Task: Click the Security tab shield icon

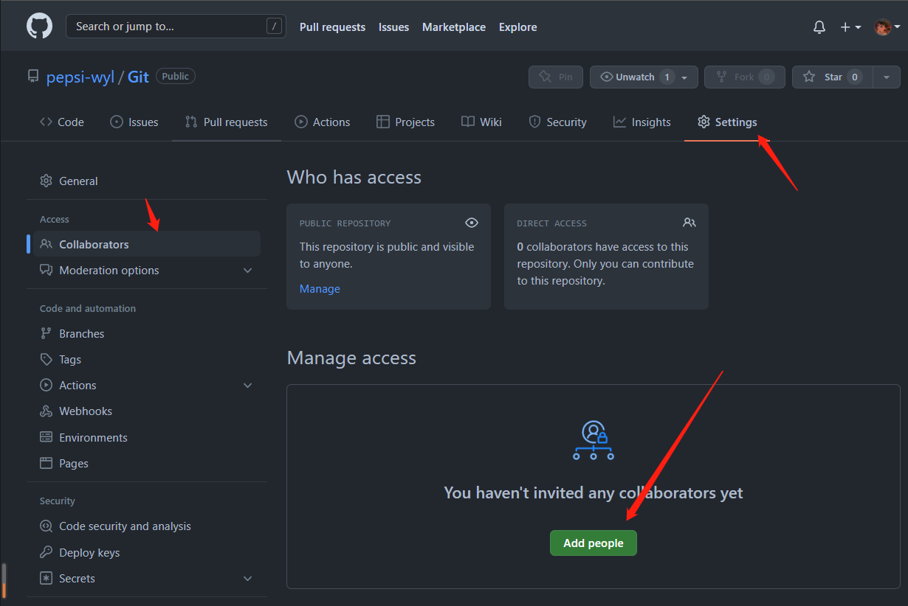Action: coord(534,122)
